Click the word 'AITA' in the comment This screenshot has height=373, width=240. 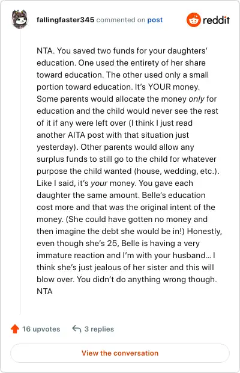76,135
